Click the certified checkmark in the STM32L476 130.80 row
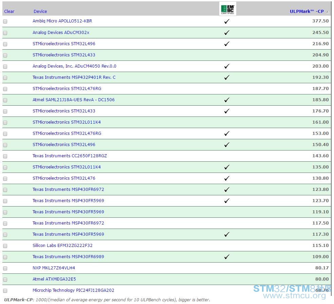Viewport: 334px width, 304px height. click(x=227, y=178)
